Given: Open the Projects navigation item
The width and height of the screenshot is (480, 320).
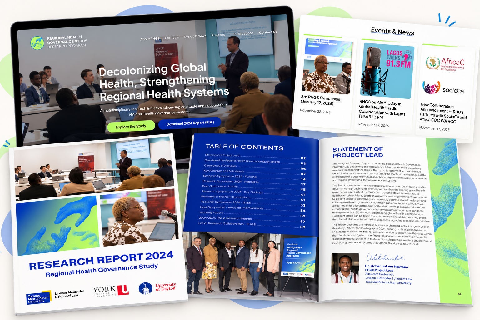Looking at the screenshot, I should coord(218,35).
